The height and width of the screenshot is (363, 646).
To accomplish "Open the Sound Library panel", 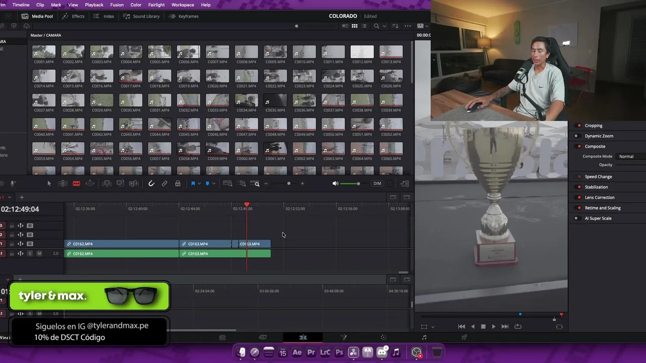I will tap(141, 16).
